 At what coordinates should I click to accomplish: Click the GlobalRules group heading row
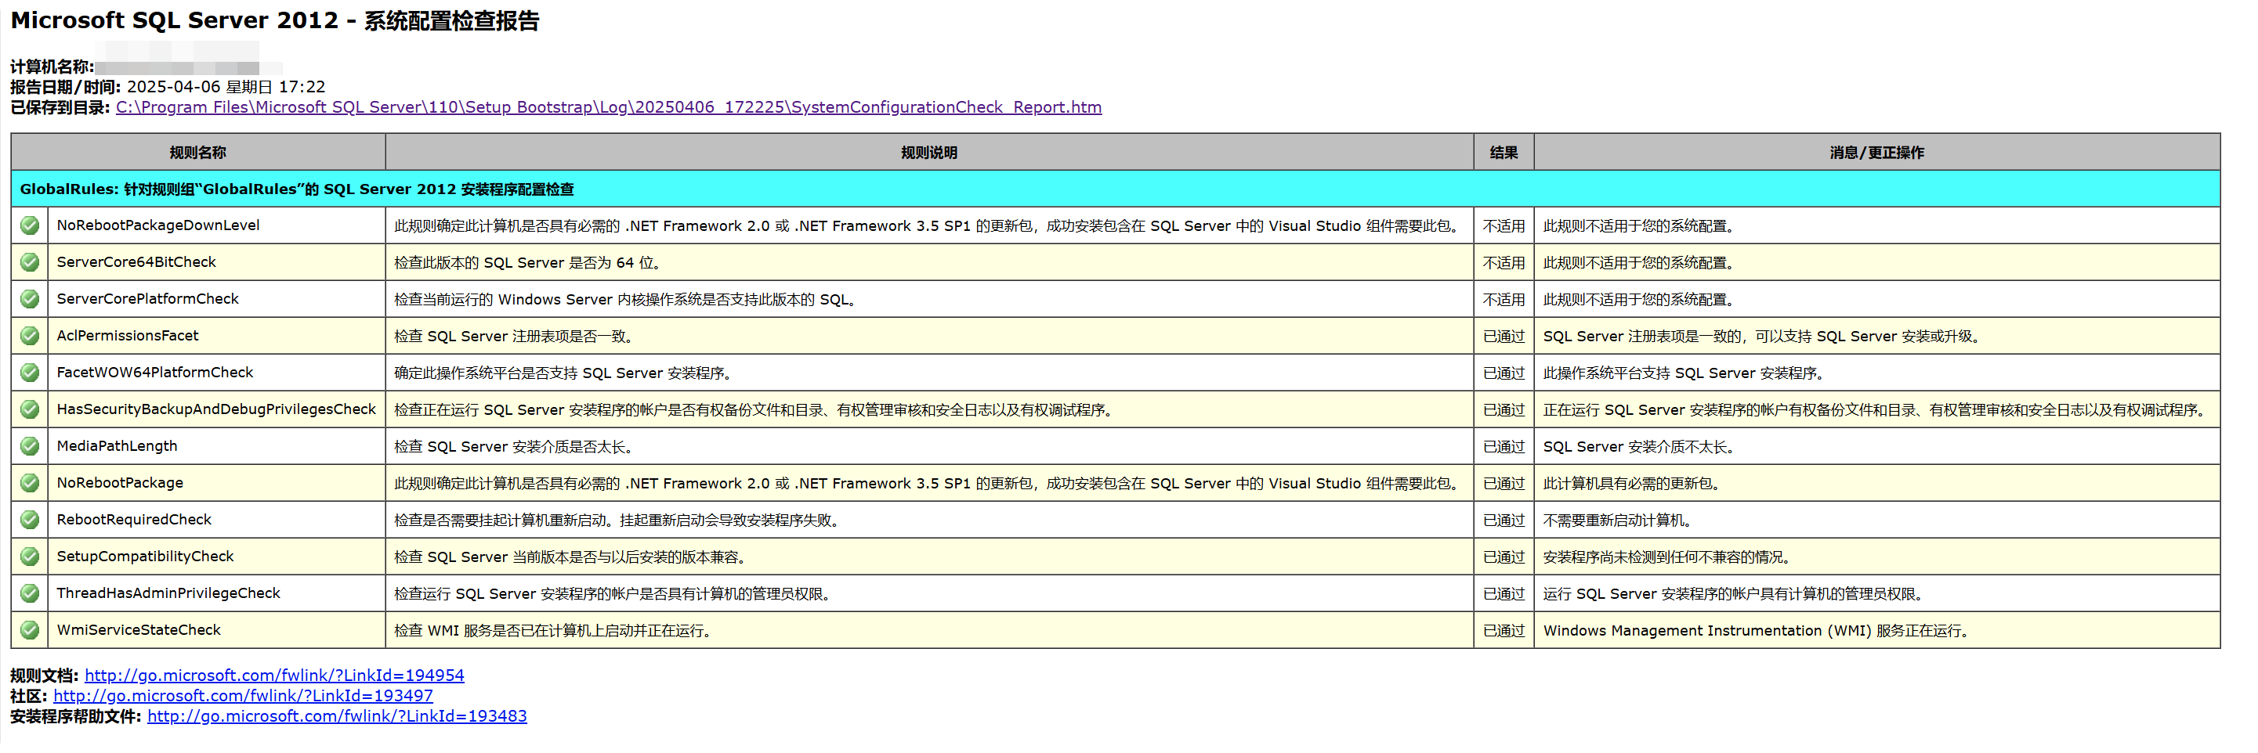pos(1115,189)
